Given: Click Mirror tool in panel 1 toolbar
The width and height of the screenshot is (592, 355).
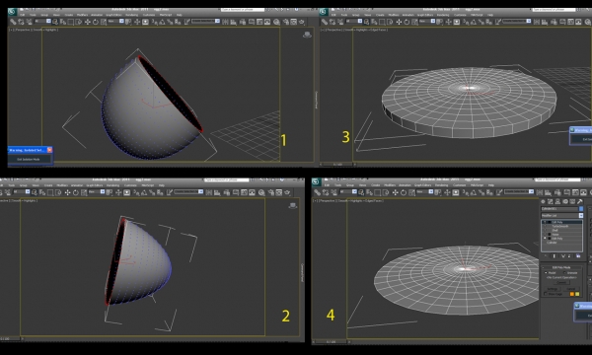Looking at the screenshot, I should [225, 22].
